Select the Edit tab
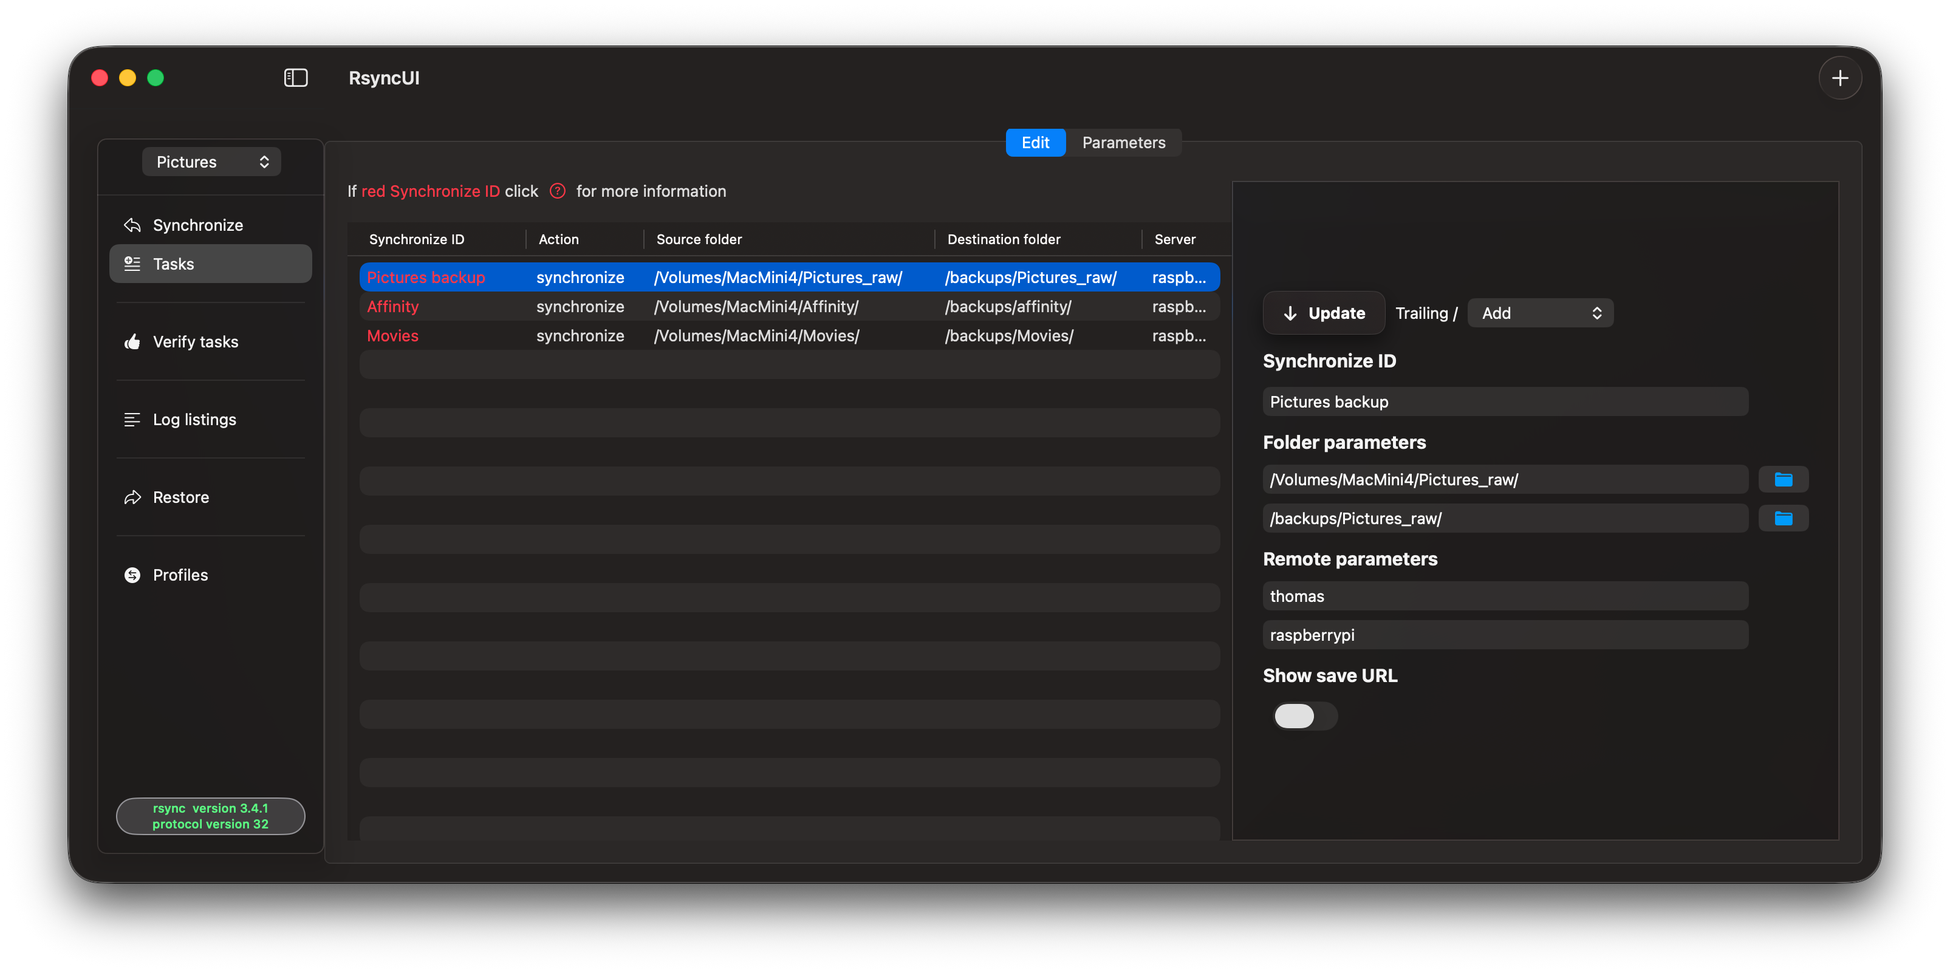Viewport: 1950px width, 973px height. pyautogui.click(x=1035, y=143)
